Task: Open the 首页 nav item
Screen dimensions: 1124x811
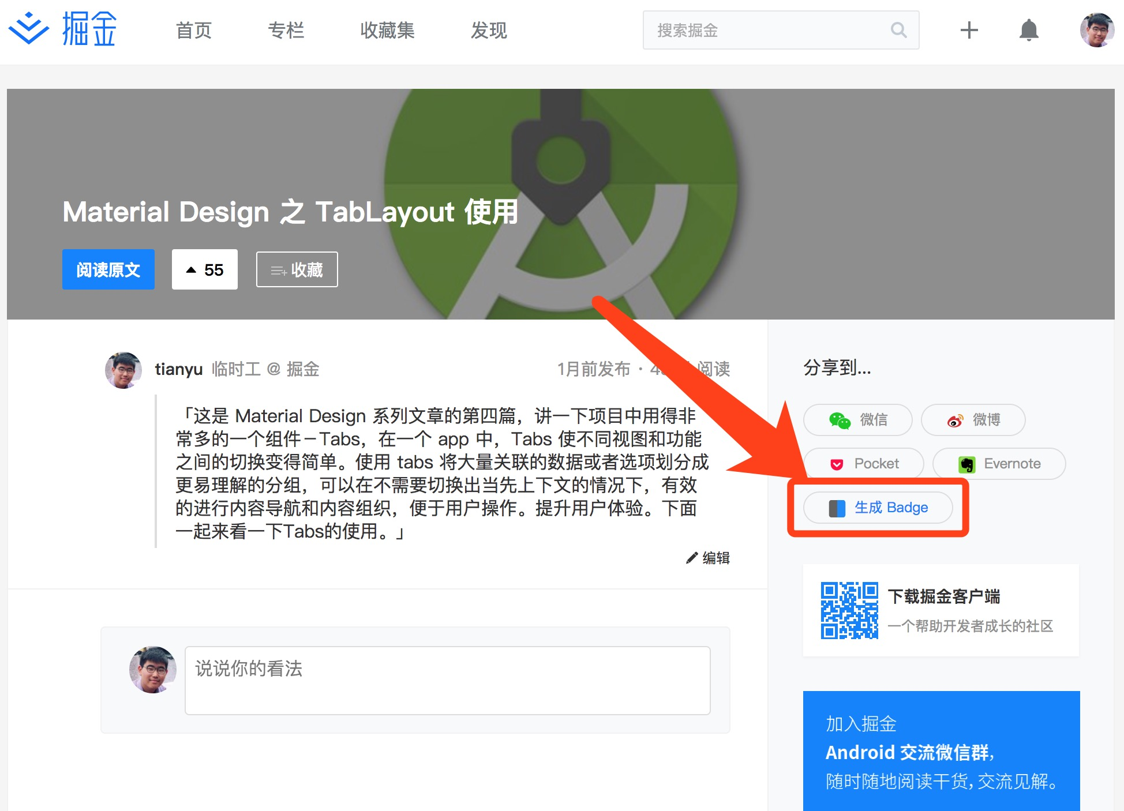Action: [194, 31]
